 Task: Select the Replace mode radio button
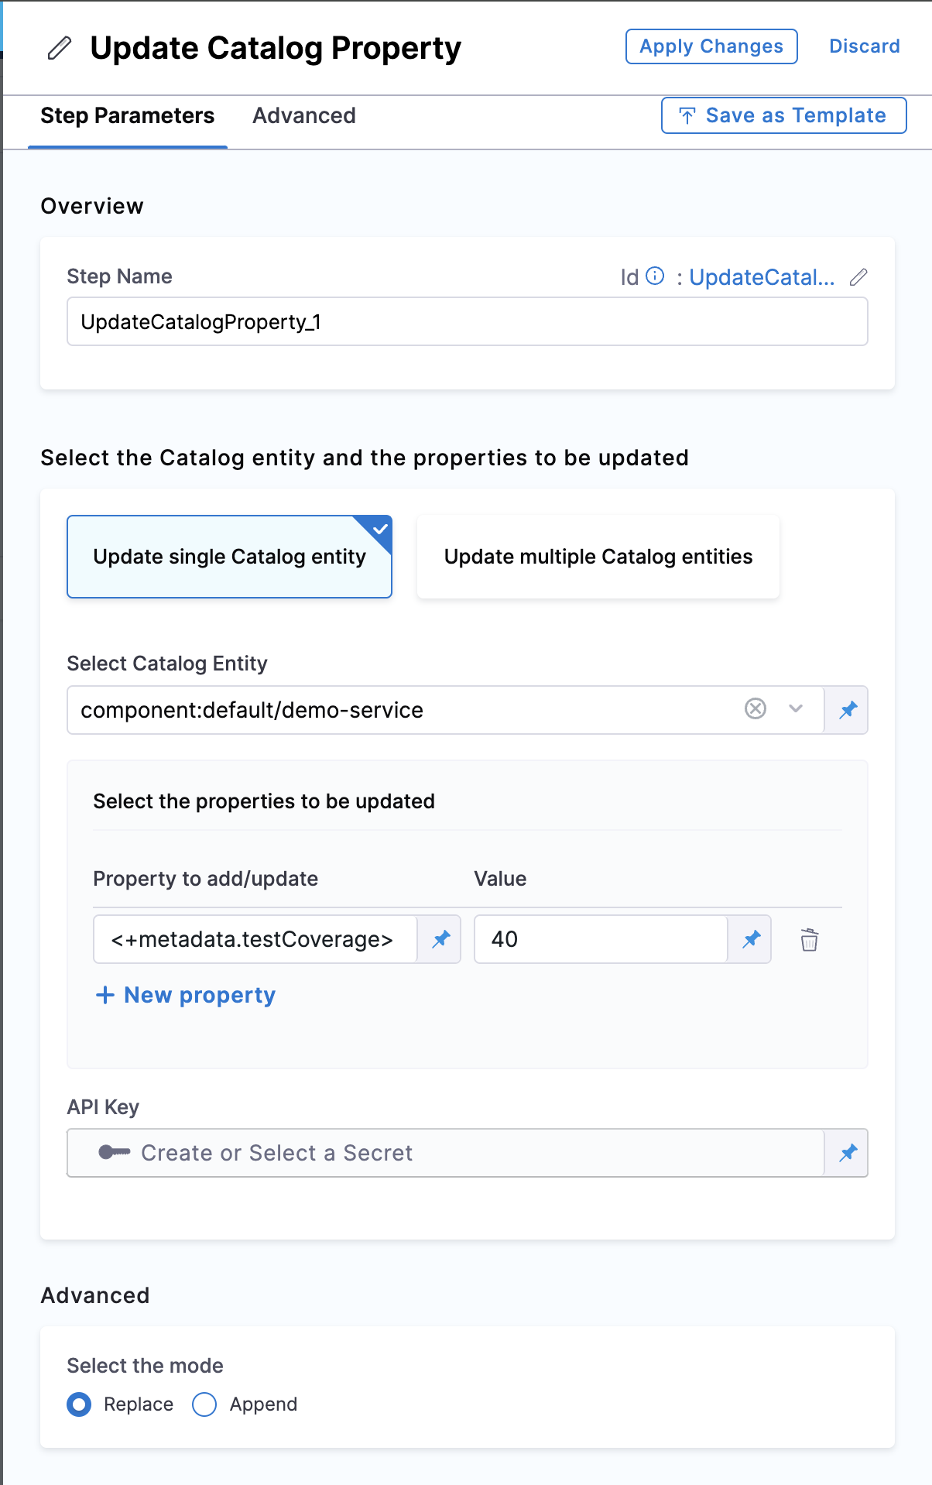click(x=79, y=1404)
